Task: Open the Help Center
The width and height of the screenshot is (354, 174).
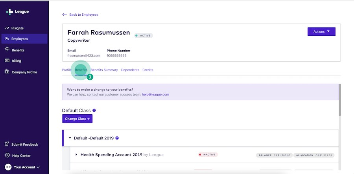Action: coord(21,156)
